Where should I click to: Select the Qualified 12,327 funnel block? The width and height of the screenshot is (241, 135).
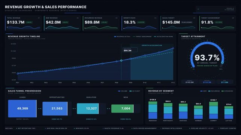point(88,108)
